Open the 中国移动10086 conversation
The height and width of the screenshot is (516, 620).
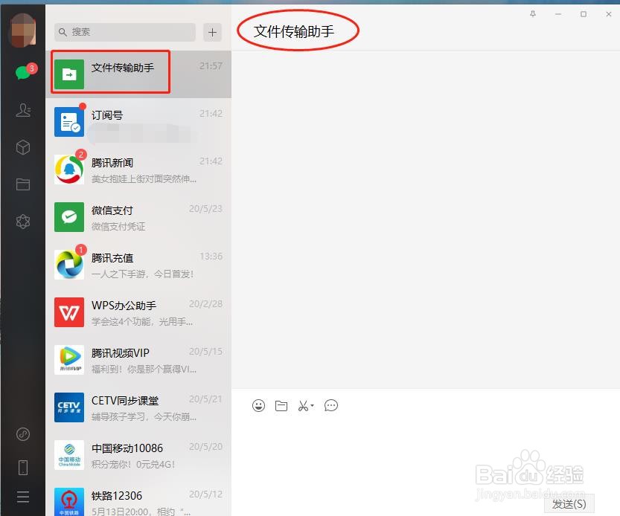(138, 455)
